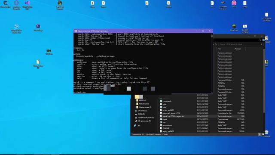Switch Explorer to large icons view in status bar
This screenshot has height=155, width=275.
click(x=263, y=134)
